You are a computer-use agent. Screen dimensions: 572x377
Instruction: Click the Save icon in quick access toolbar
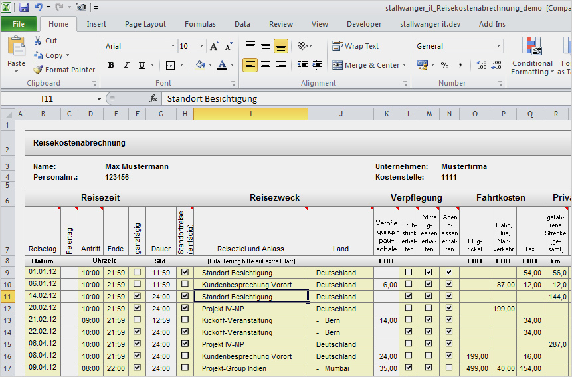point(24,7)
